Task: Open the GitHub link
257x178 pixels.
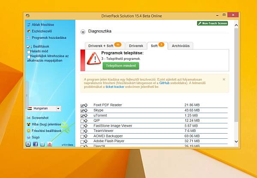Action: click(164, 83)
